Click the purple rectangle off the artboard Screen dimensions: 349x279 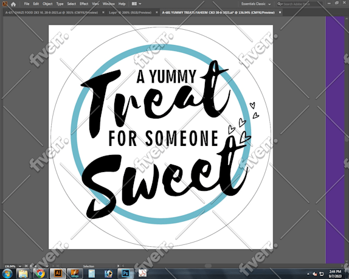click(335, 140)
